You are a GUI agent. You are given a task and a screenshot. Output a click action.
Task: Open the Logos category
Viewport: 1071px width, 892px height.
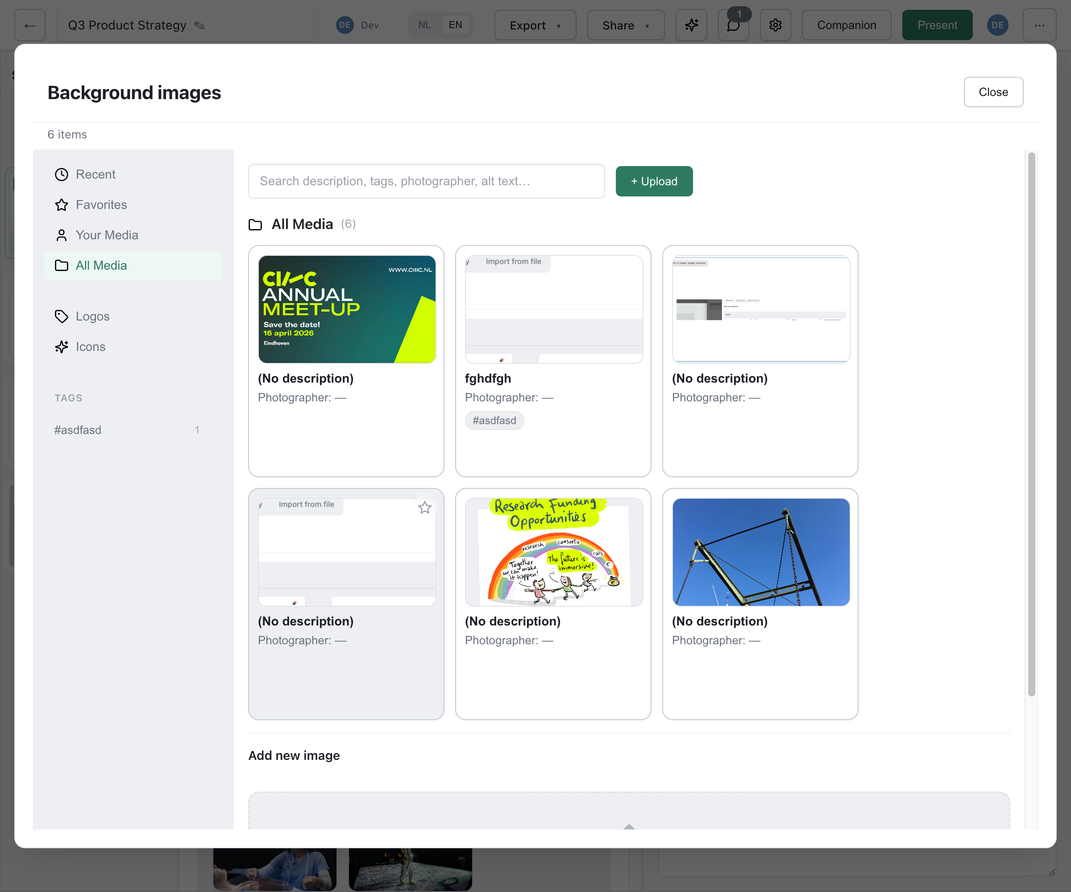click(133, 317)
